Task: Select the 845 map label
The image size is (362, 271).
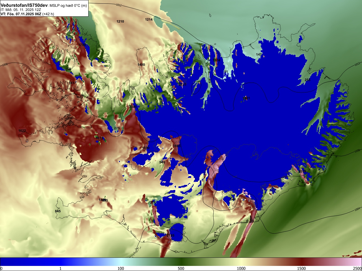Action: tap(58, 211)
